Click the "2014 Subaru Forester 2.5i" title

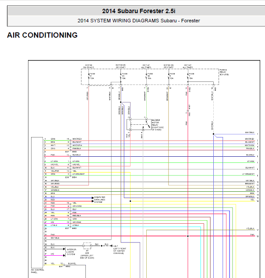(138, 11)
